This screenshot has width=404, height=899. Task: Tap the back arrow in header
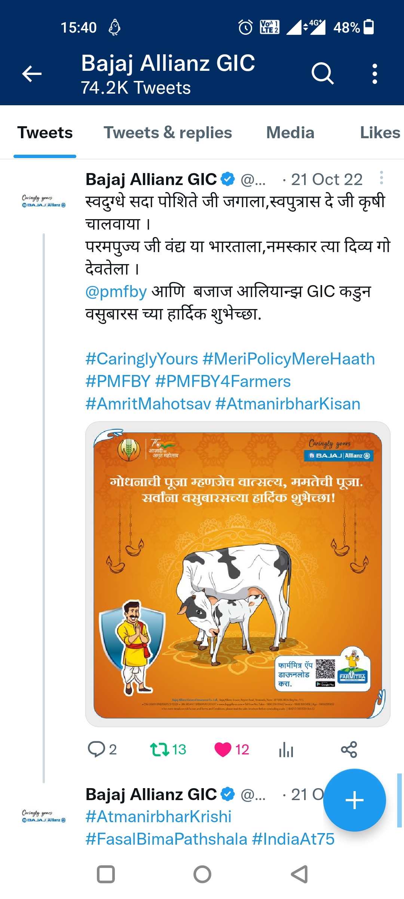32,73
